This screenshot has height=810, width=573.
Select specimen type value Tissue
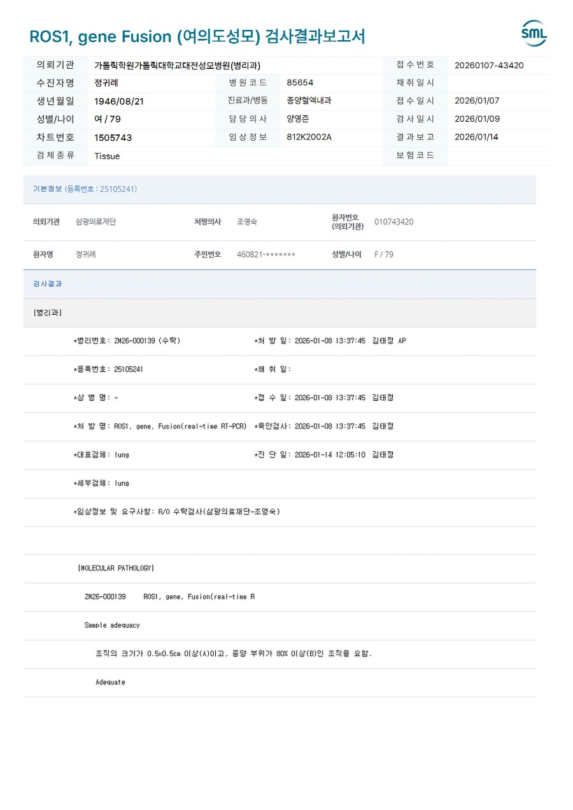click(x=107, y=156)
